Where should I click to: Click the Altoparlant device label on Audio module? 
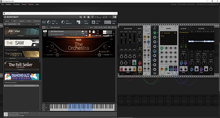pos(184,32)
